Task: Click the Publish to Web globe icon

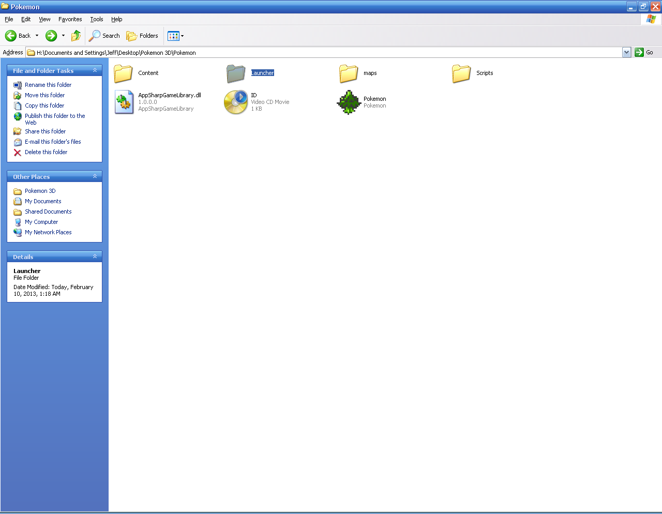Action: click(x=18, y=116)
